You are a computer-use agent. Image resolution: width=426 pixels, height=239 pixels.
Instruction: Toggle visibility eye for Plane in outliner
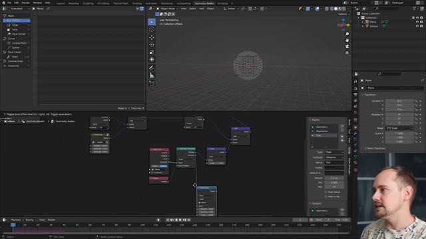pyautogui.click(x=417, y=22)
